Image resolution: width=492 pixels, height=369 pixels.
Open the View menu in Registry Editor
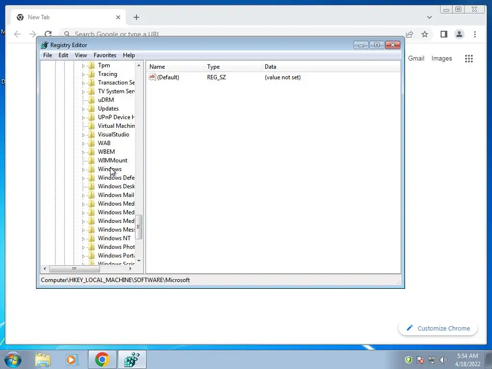tap(81, 55)
